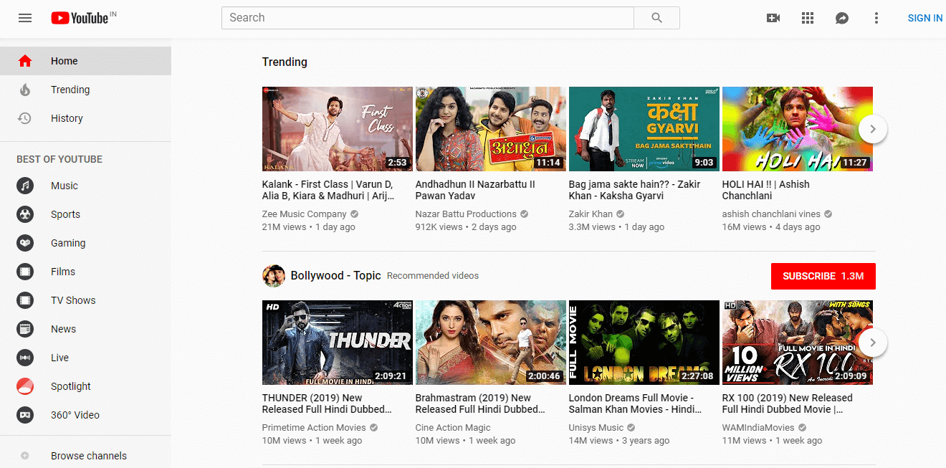Viewport: 946px width, 468px height.
Task: Click the YouTube logo
Action: coord(78,18)
